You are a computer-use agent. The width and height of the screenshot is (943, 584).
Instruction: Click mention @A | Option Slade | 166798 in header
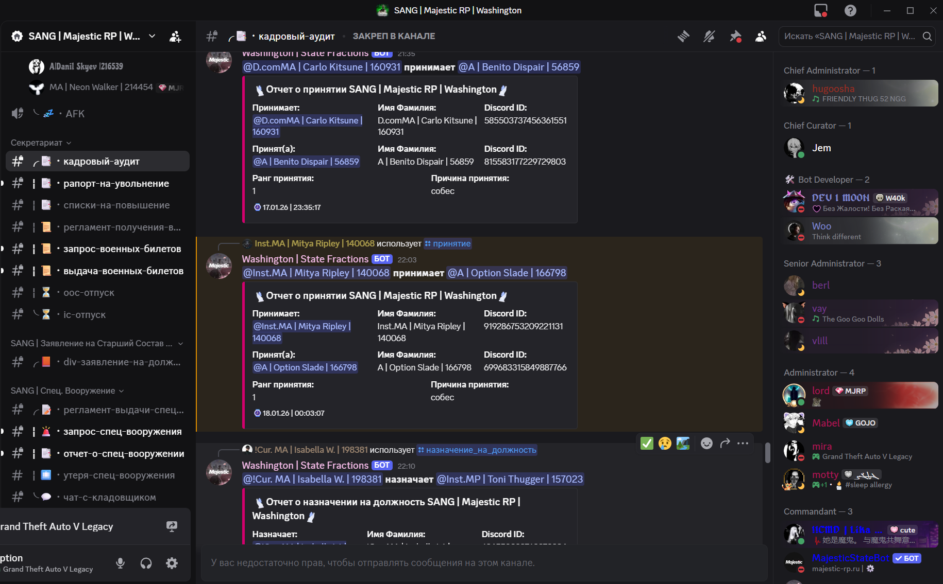tap(507, 273)
